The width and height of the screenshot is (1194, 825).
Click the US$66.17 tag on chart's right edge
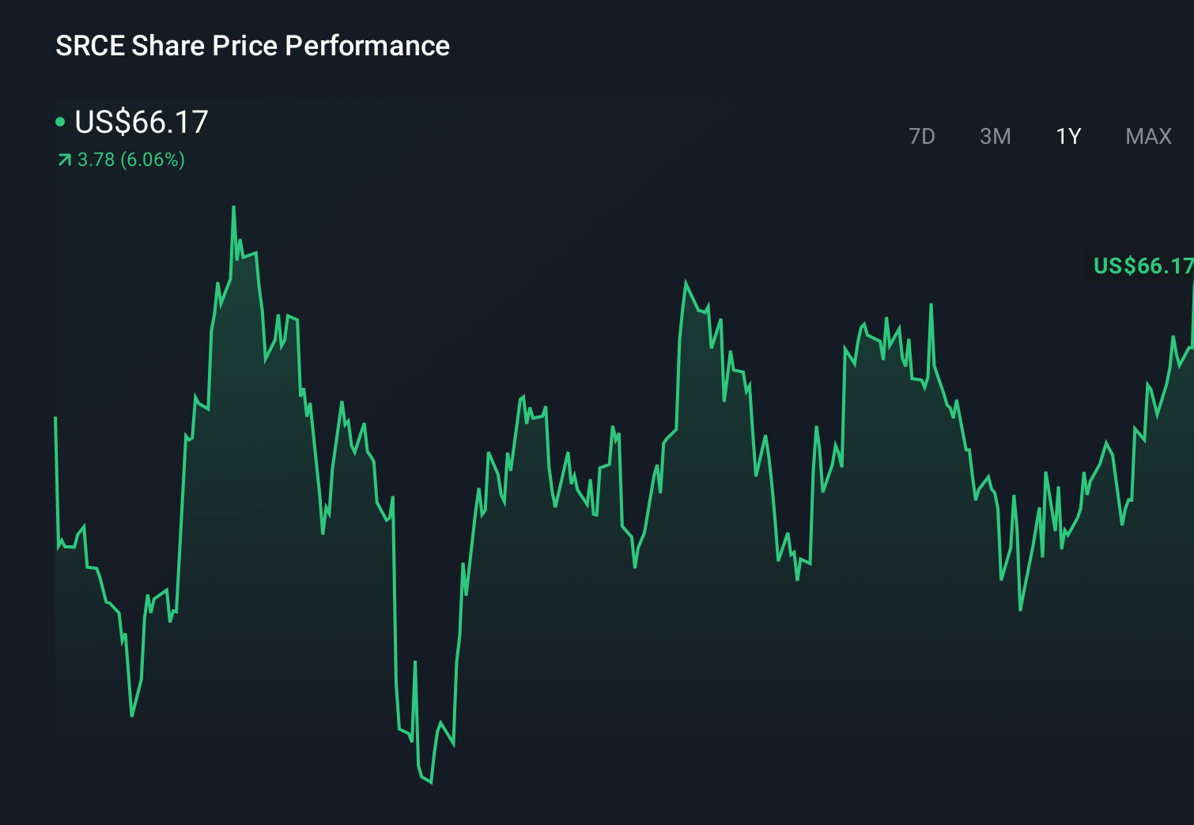1143,266
